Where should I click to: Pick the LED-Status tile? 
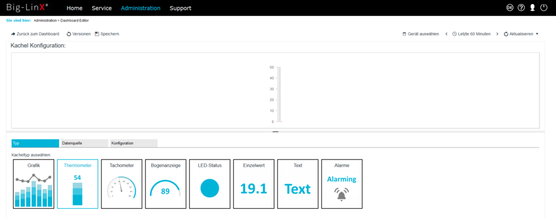point(210,184)
